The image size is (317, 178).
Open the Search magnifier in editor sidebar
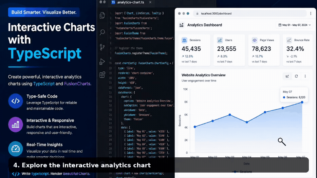tap(102, 32)
